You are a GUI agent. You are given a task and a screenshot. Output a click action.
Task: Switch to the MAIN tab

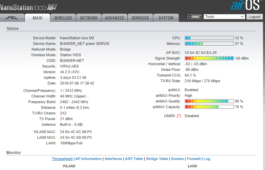pyautogui.click(x=37, y=18)
